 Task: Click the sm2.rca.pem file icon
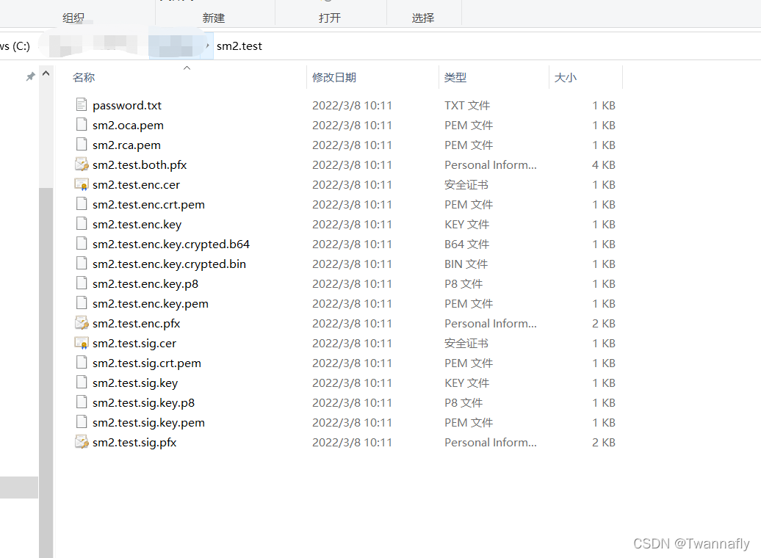[x=81, y=145]
